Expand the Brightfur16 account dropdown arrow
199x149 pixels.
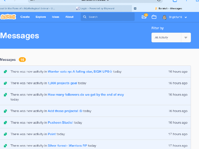tap(186, 17)
